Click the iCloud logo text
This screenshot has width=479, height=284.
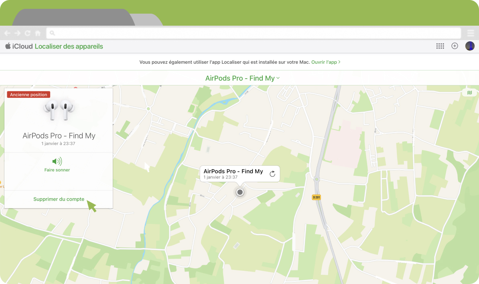19,46
